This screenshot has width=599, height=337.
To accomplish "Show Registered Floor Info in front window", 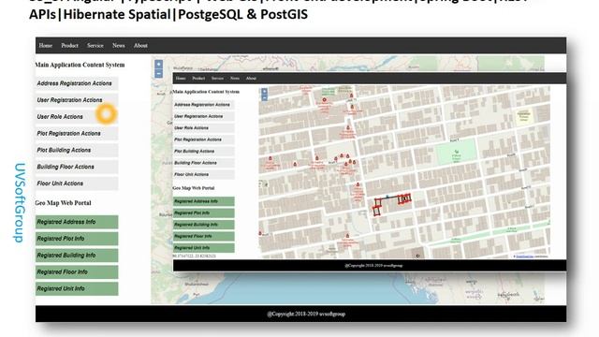I will click(x=204, y=237).
